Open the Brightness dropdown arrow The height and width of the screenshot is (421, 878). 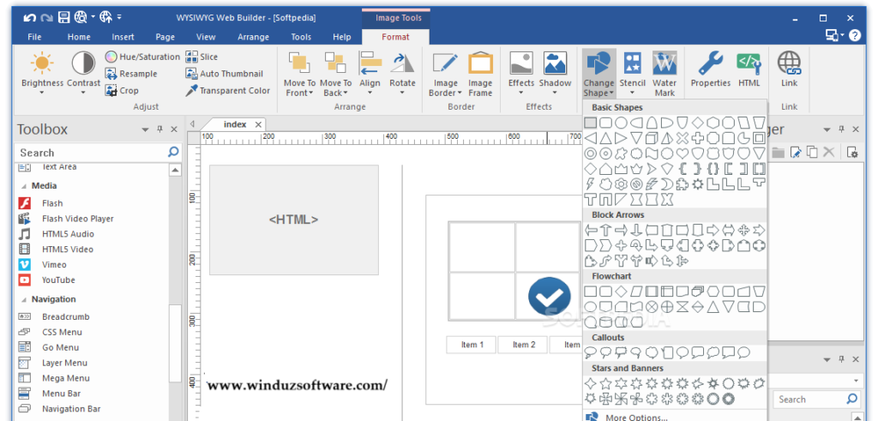pos(43,93)
